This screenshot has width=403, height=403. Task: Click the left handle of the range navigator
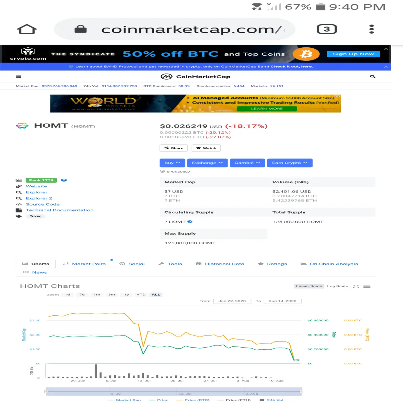point(46,391)
